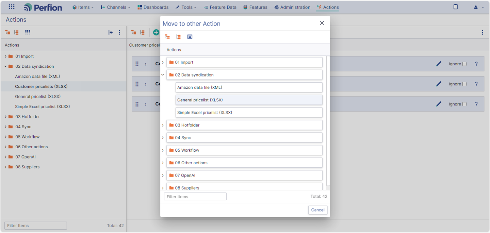Screen dimensions: 490x233
Task: Tick Ignore checkbox on middle action step
Action: click(464, 84)
